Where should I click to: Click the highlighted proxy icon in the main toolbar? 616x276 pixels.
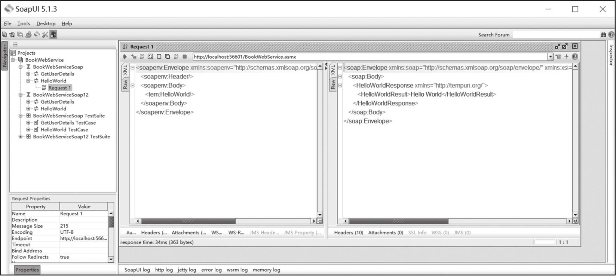point(53,34)
